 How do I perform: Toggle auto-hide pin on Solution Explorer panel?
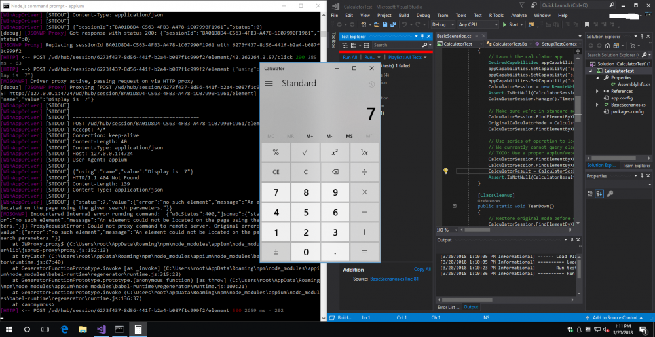pos(642,36)
